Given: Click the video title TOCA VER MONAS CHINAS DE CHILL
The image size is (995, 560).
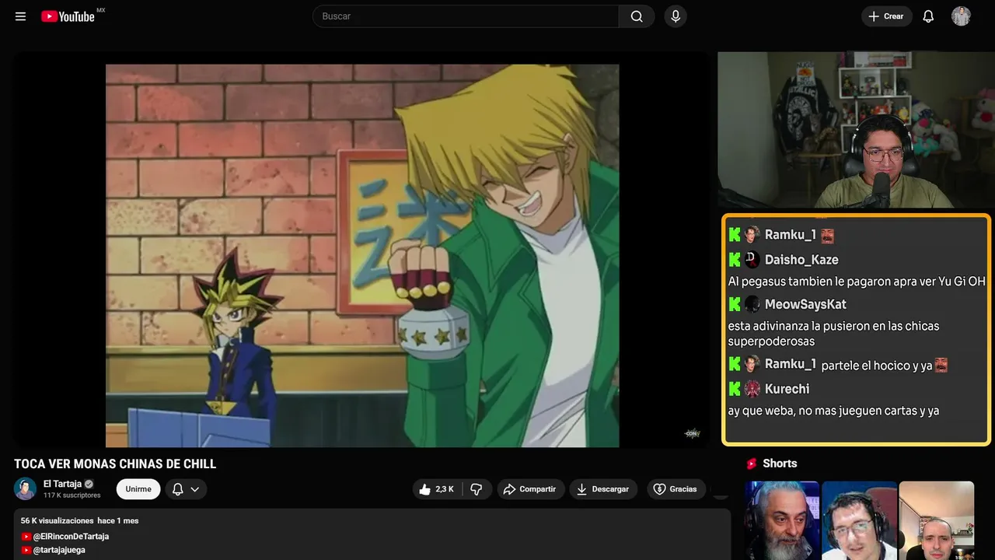Looking at the screenshot, I should tap(115, 464).
